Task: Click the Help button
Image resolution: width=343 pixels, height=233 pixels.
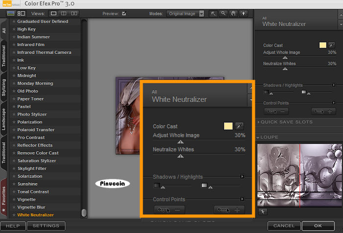Action: click(13, 226)
